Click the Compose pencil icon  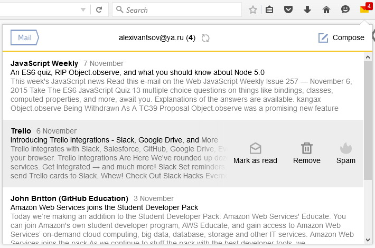point(323,38)
